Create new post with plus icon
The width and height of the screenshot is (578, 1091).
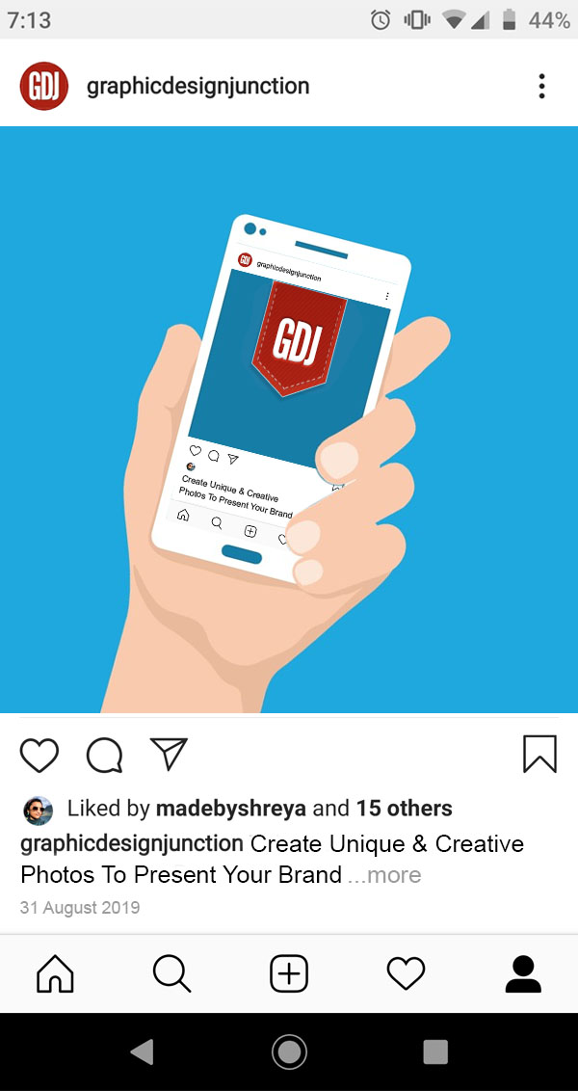[289, 973]
